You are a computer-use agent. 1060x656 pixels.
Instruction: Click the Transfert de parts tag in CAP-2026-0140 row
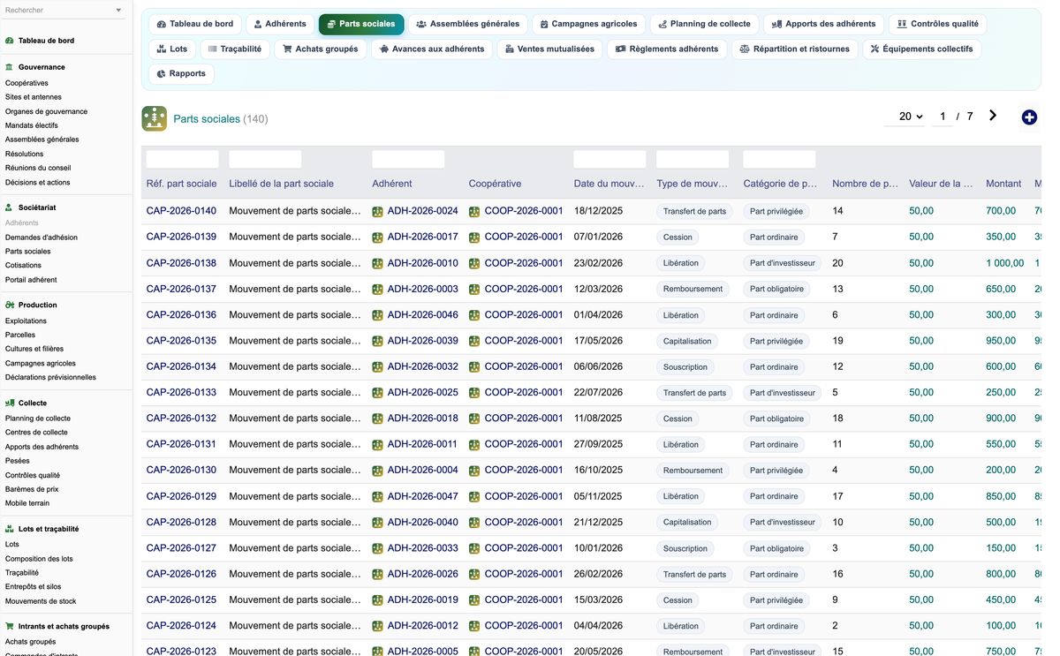click(694, 212)
